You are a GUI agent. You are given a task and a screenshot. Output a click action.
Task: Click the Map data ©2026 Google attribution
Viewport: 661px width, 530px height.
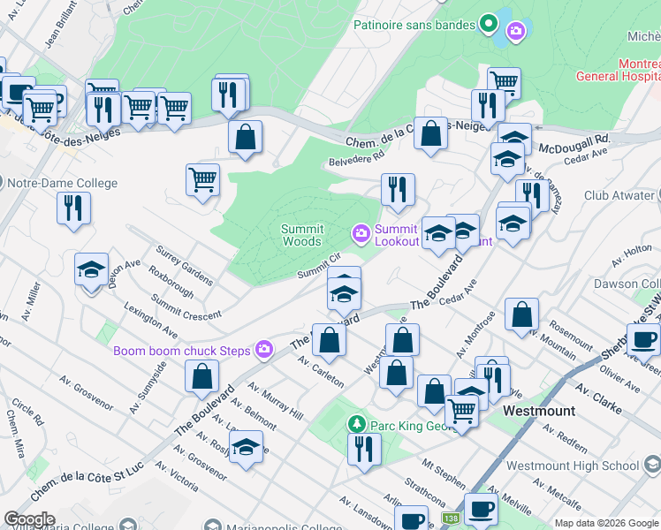point(607,523)
